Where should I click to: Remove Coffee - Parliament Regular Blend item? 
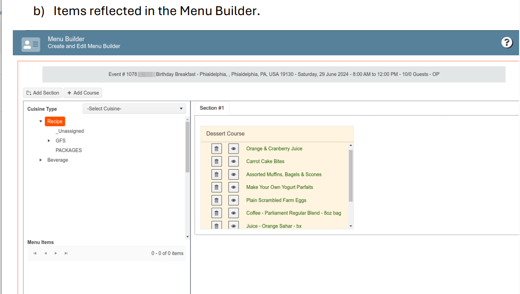(x=217, y=213)
